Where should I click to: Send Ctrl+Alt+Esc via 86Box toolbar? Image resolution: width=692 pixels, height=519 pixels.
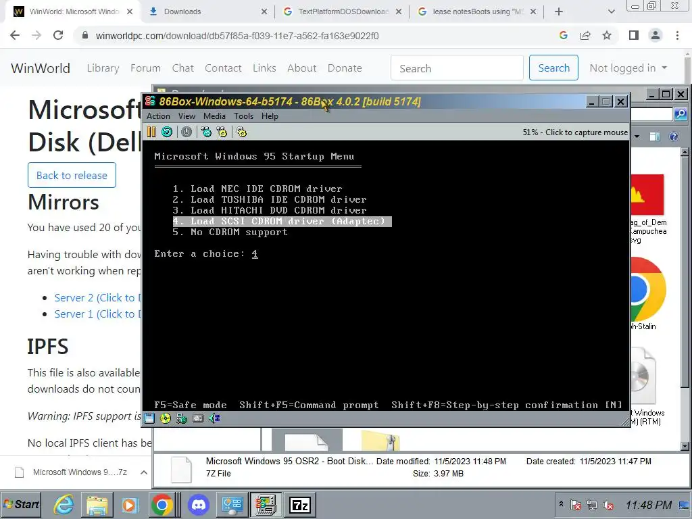coord(222,132)
